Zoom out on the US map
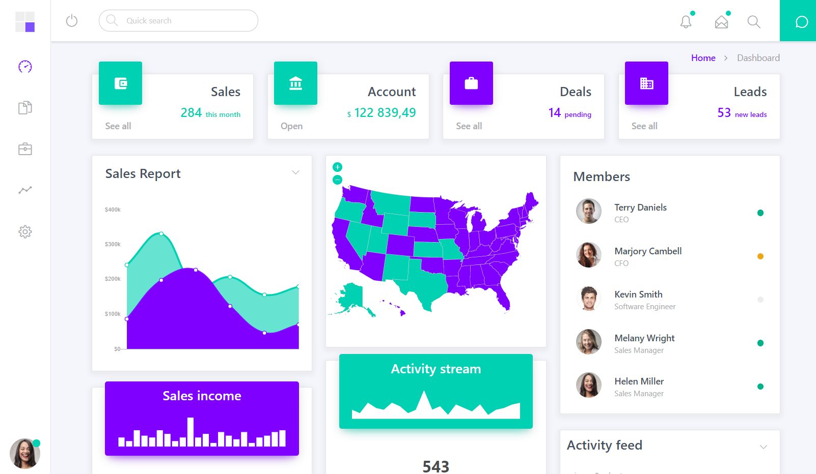Viewport: 816px width, 474px height. coord(337,180)
